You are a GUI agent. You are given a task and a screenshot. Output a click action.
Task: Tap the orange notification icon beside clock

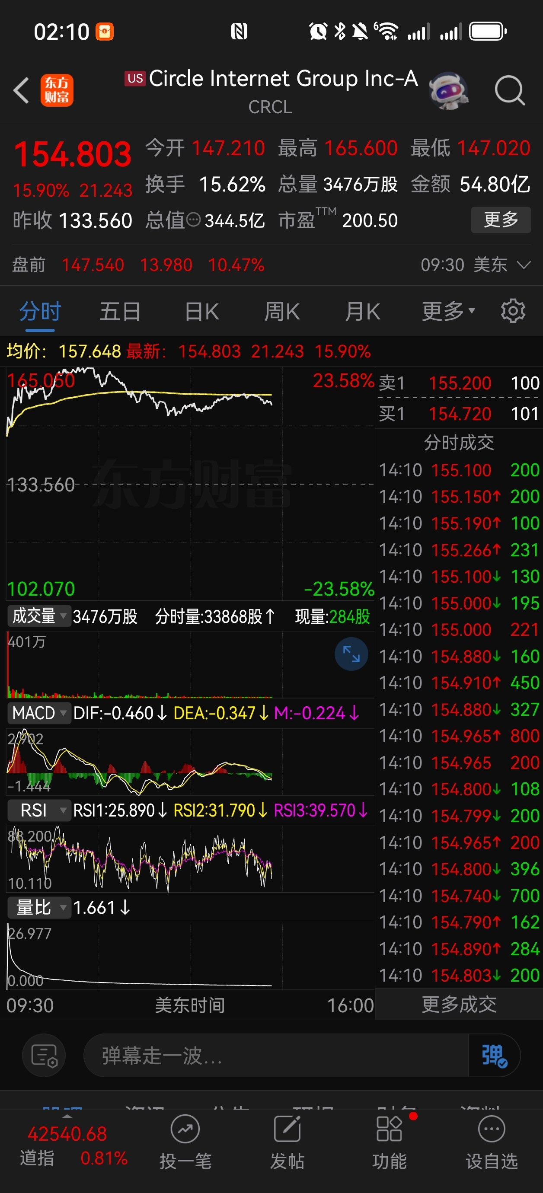click(x=104, y=32)
